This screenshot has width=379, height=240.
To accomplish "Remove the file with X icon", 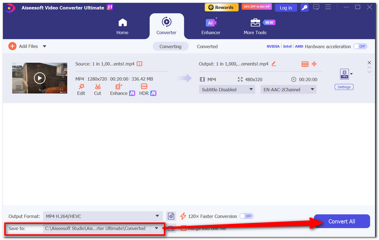I will click(x=370, y=62).
